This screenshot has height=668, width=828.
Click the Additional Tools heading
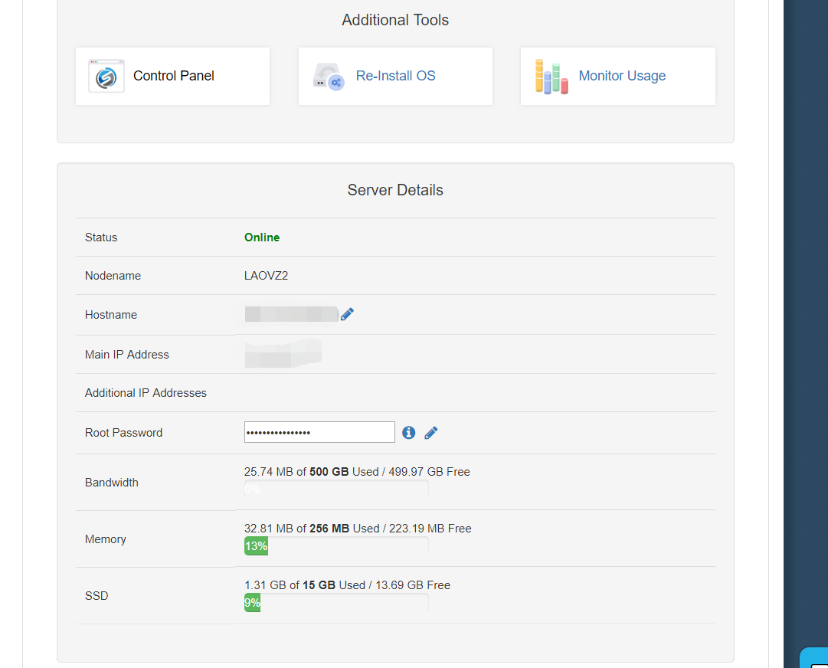pyautogui.click(x=395, y=20)
